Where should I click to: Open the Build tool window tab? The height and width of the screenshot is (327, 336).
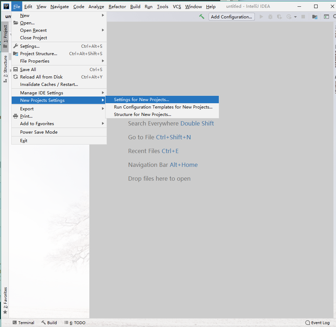(49, 322)
